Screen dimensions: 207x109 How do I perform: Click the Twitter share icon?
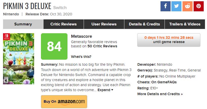click(176, 6)
